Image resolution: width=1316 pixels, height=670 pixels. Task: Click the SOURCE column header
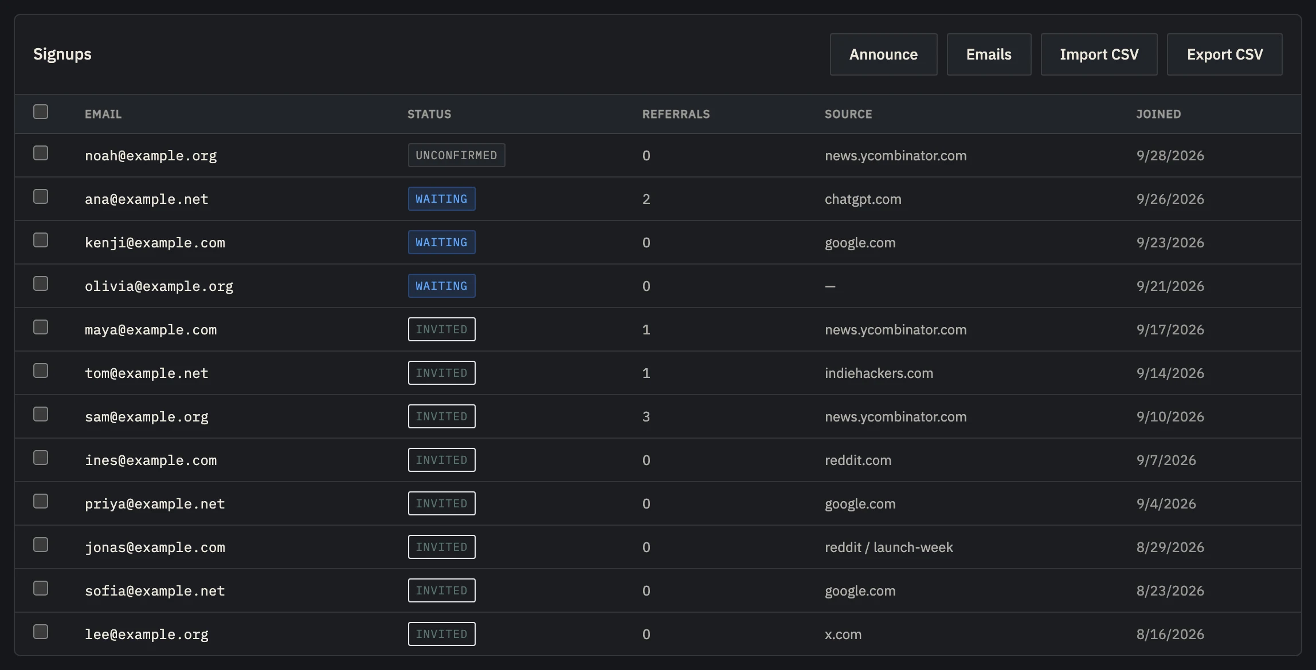coord(848,114)
